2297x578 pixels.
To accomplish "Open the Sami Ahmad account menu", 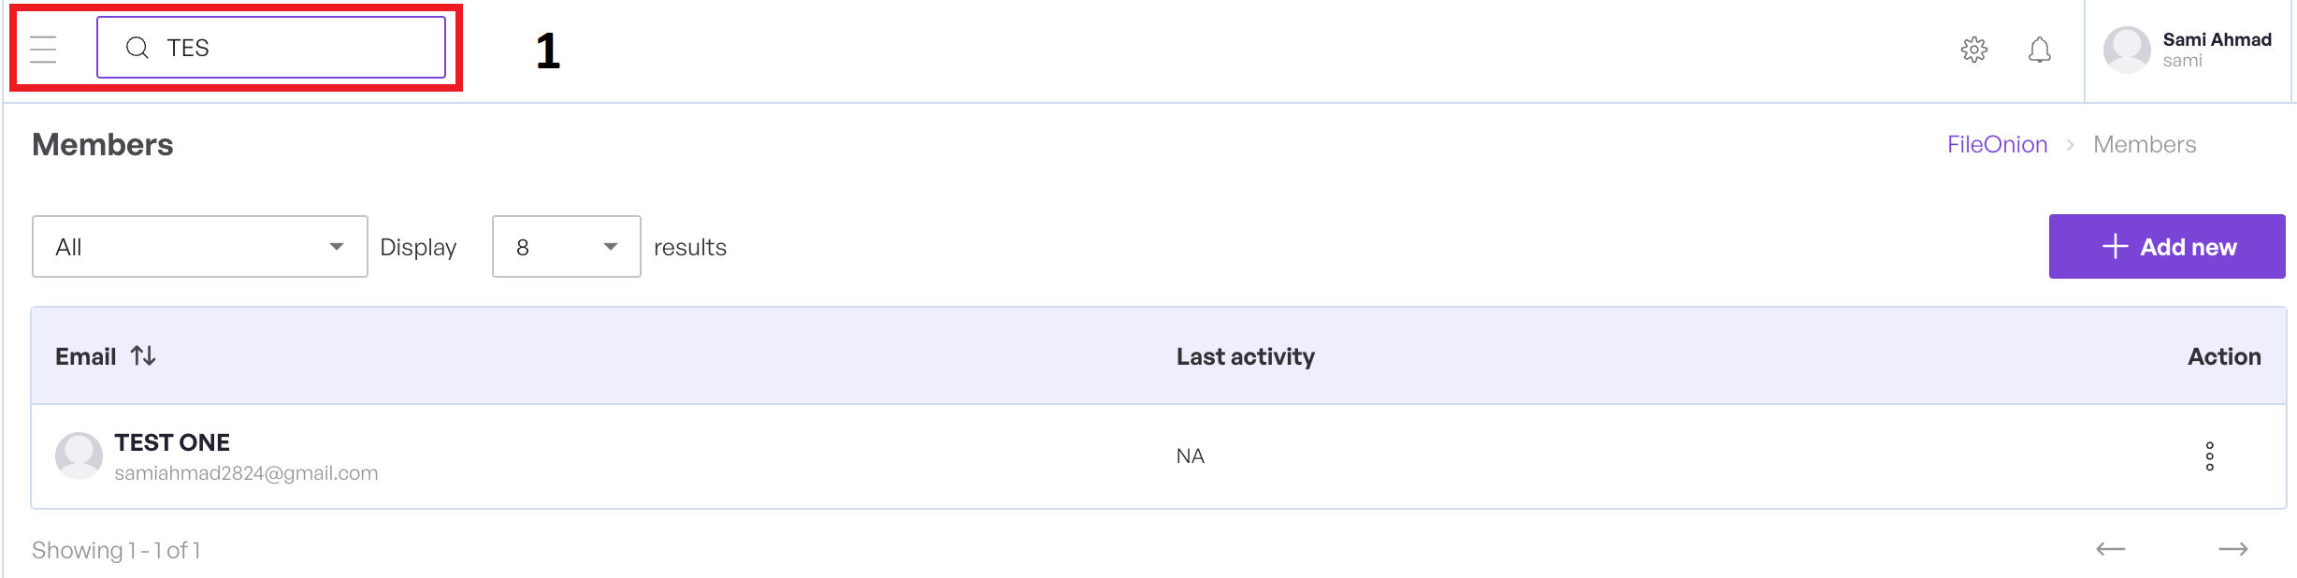I will [x=2216, y=40].
